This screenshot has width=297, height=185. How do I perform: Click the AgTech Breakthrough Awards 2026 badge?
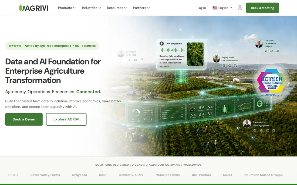(x=271, y=83)
